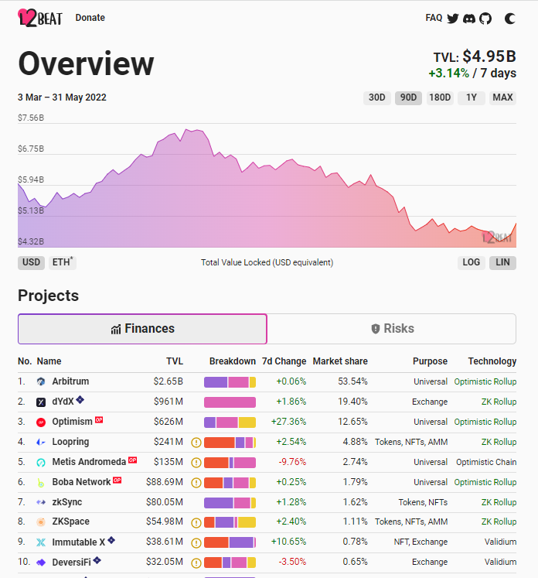Click the TVL column header
The width and height of the screenshot is (538, 578).
point(175,361)
